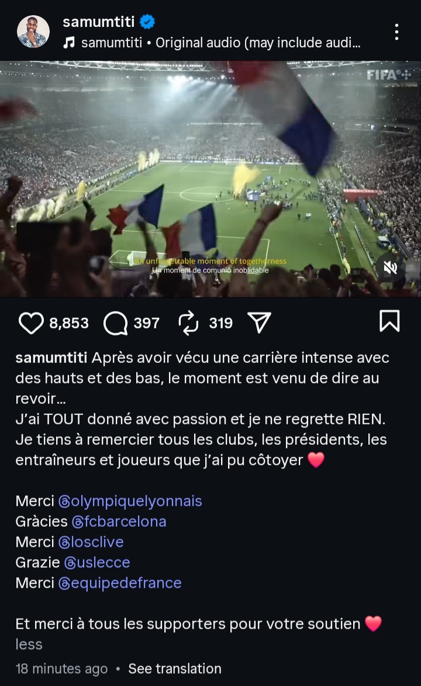Open the @olympiquelyonnais mention

130,501
